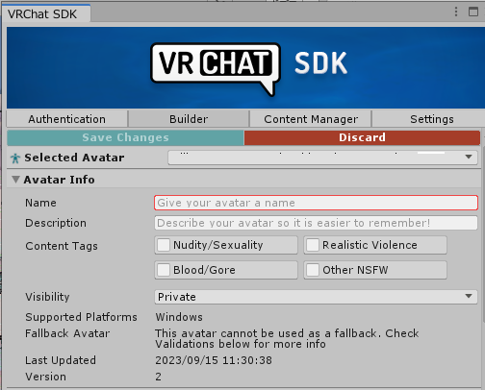Click the fallback avatar warning message
The image size is (485, 390).
pyautogui.click(x=287, y=338)
